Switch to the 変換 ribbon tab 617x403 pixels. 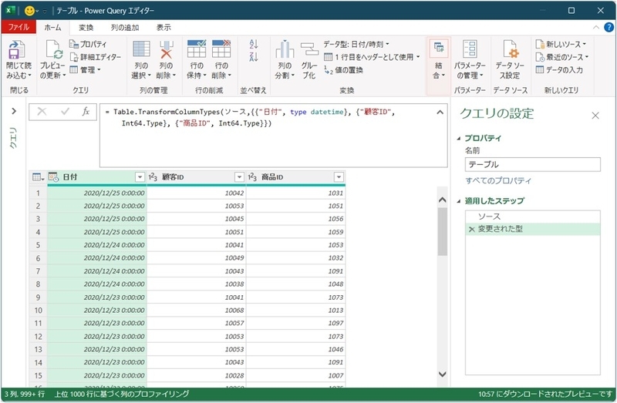point(86,27)
